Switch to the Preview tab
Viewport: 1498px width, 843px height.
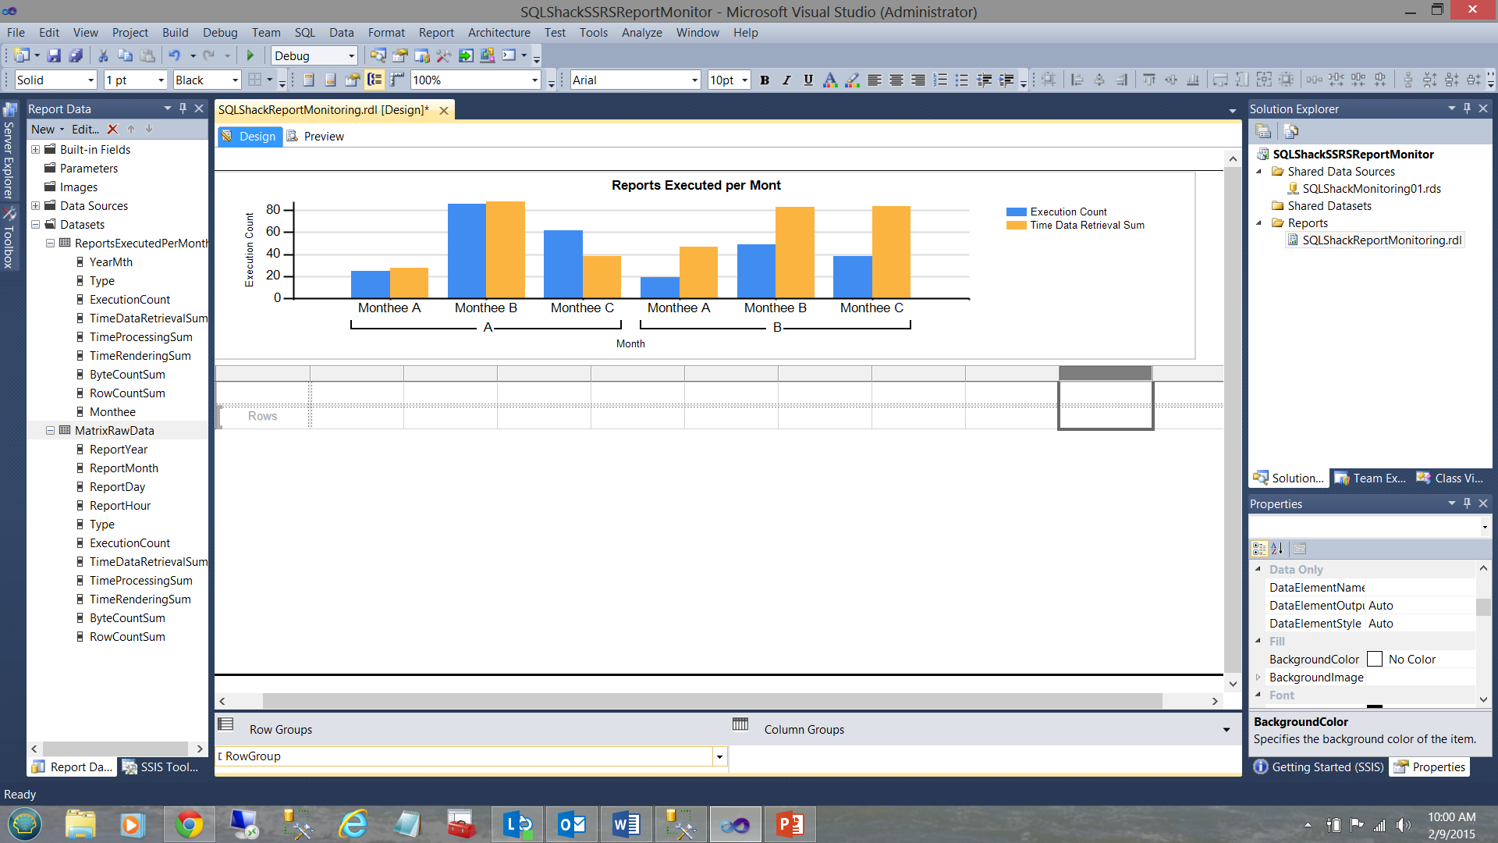323,137
